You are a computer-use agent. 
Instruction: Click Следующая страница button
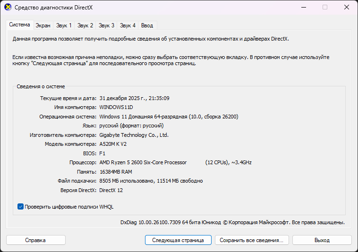[x=178, y=240]
